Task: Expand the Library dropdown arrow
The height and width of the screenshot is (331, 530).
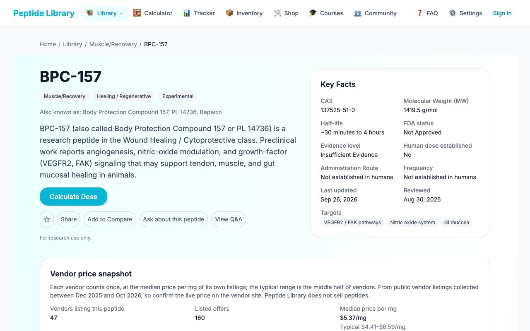Action: 121,14
